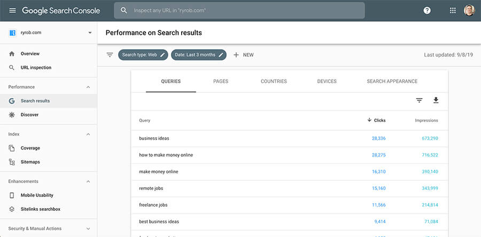This screenshot has height=237, width=481.
Task: Switch to the Search Appearance tab
Action: pos(392,82)
